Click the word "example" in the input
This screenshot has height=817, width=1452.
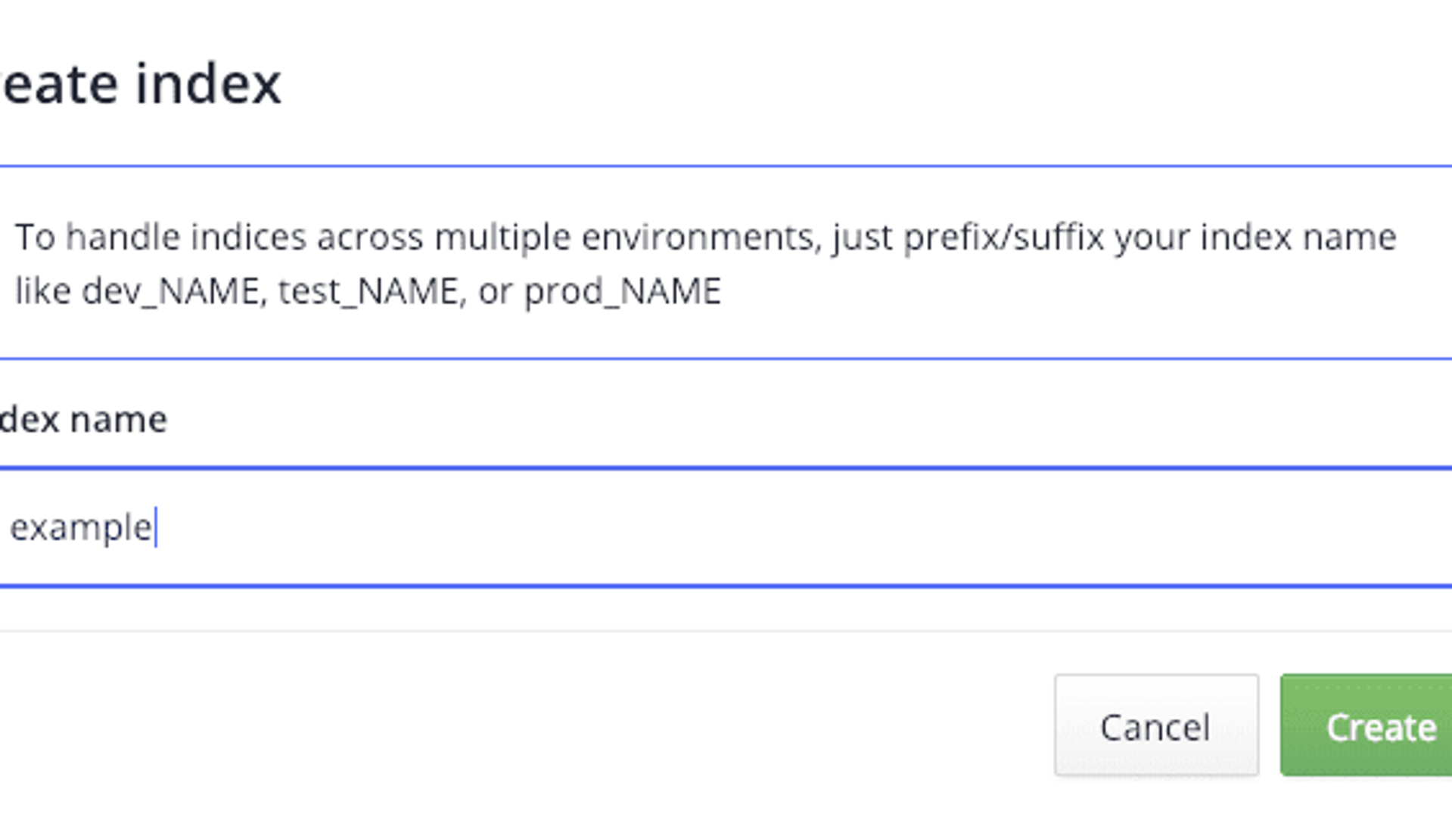(x=80, y=527)
